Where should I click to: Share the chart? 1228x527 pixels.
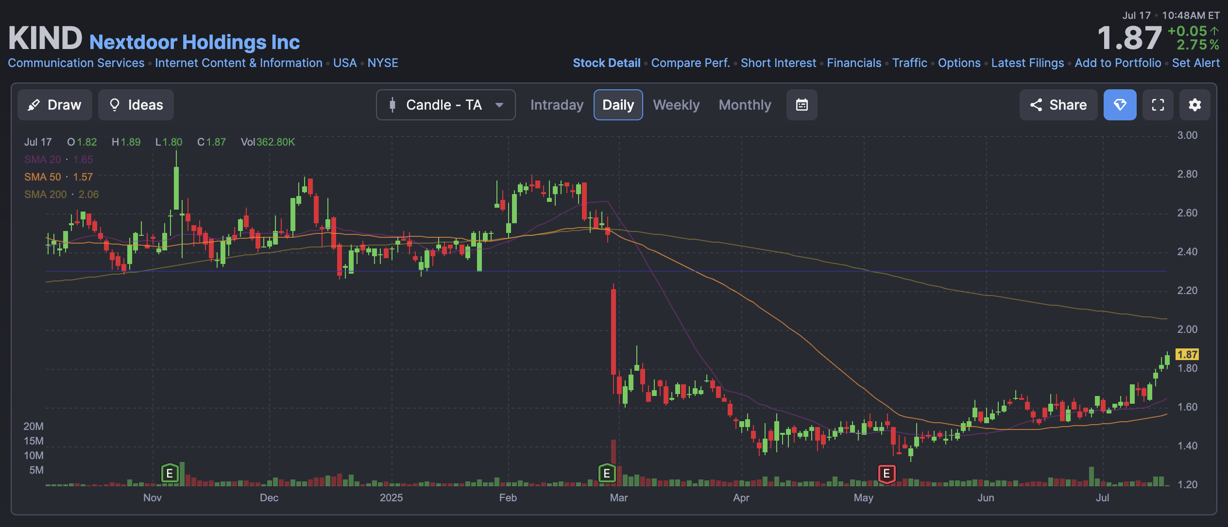pos(1058,105)
